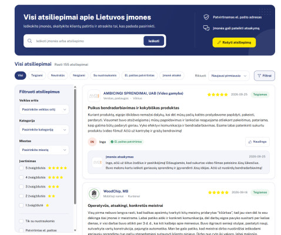Viewport: 281px width, 235px height.
Task: Click review title Puikus bendradarbiavimas ir kokybiškas produktas
Action: tap(133, 108)
